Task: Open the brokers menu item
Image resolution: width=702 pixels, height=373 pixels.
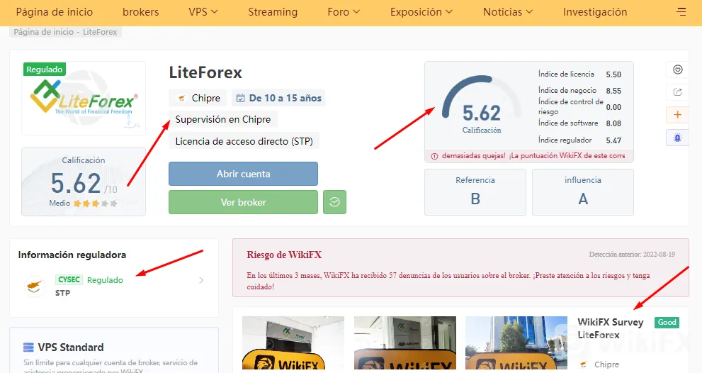Action: (140, 12)
